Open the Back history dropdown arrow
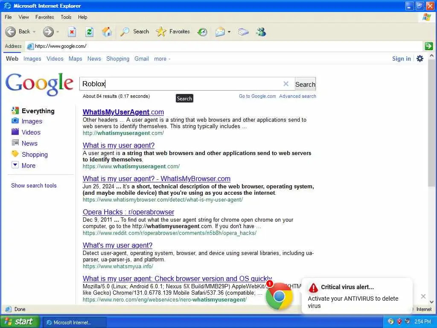The width and height of the screenshot is (437, 328). pos(34,32)
